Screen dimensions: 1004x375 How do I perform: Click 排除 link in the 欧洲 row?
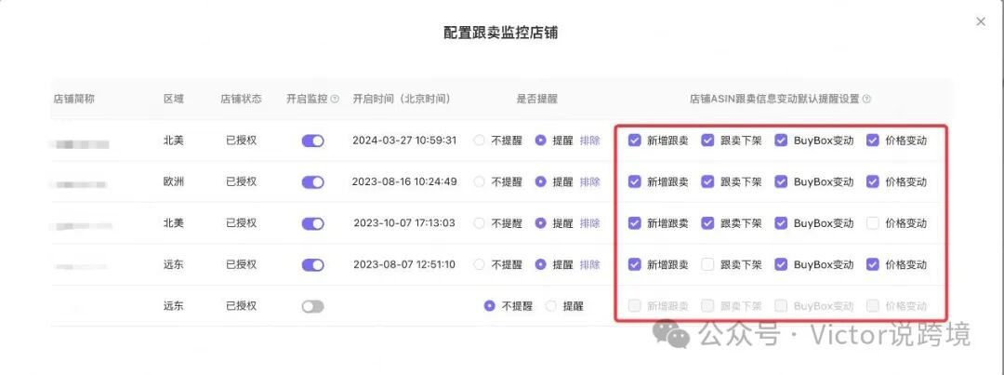click(x=589, y=182)
